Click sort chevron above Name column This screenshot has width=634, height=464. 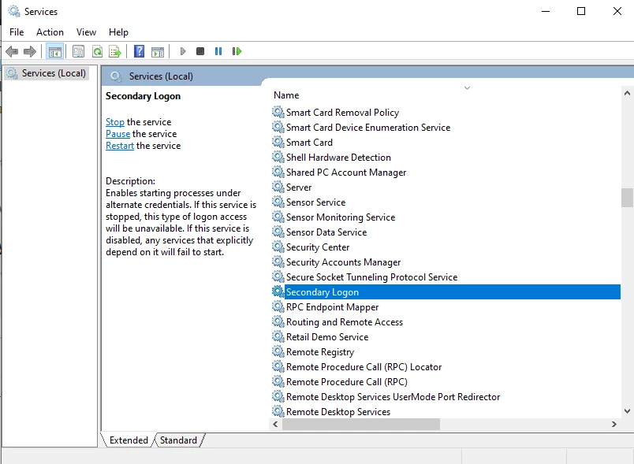pyautogui.click(x=467, y=87)
